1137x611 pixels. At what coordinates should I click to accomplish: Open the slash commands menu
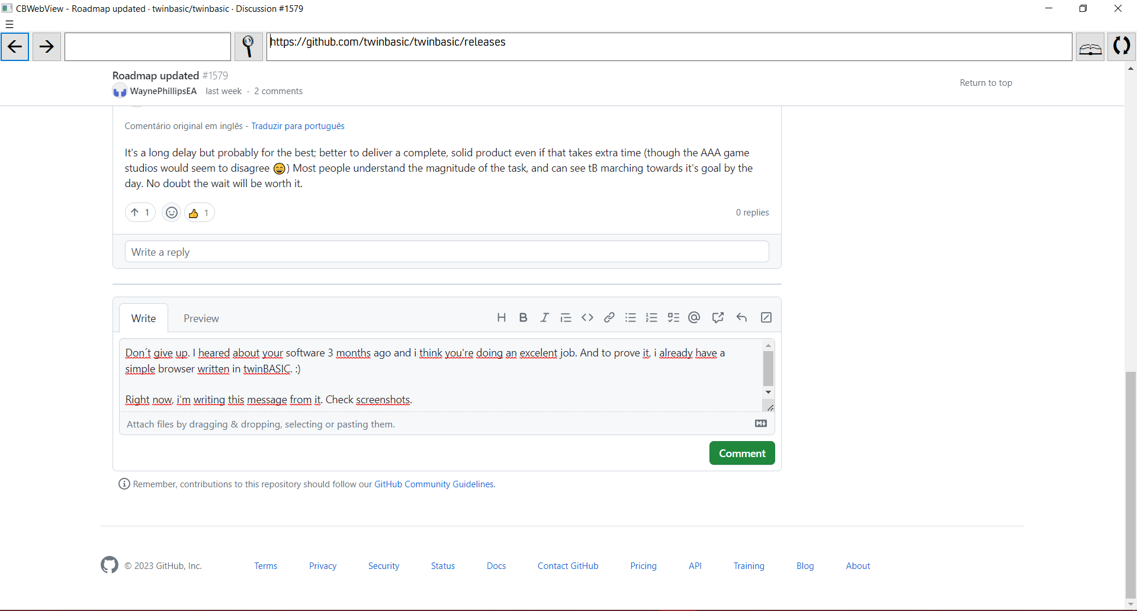(x=766, y=317)
